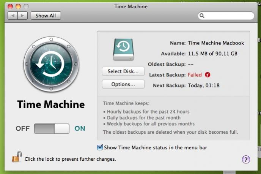Viewport: 261px width, 174px height.
Task: Click the Today, 01:18 next backup time
Action: coord(204,85)
